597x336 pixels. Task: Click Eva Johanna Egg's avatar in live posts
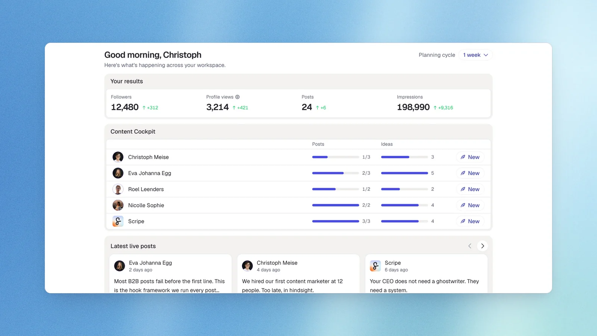119,266
